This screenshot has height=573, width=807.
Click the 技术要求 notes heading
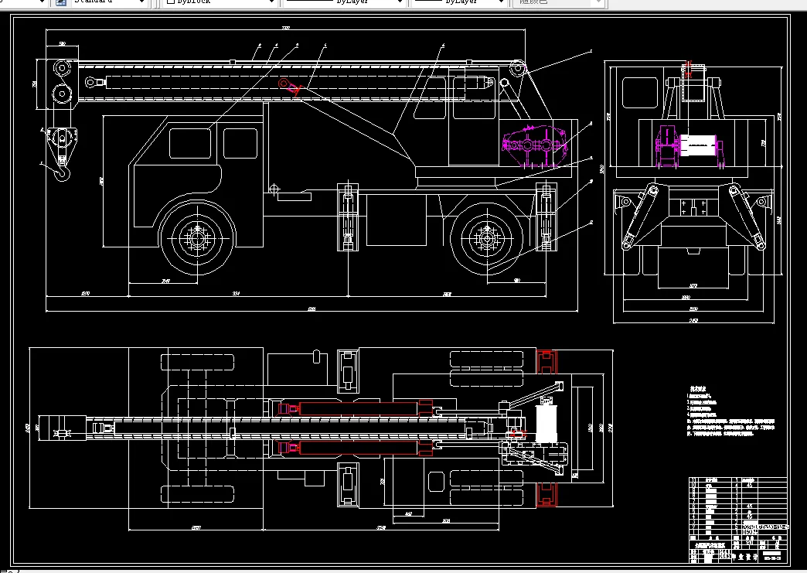[x=698, y=389]
